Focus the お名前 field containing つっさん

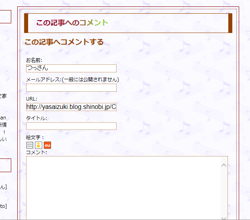[71, 68]
